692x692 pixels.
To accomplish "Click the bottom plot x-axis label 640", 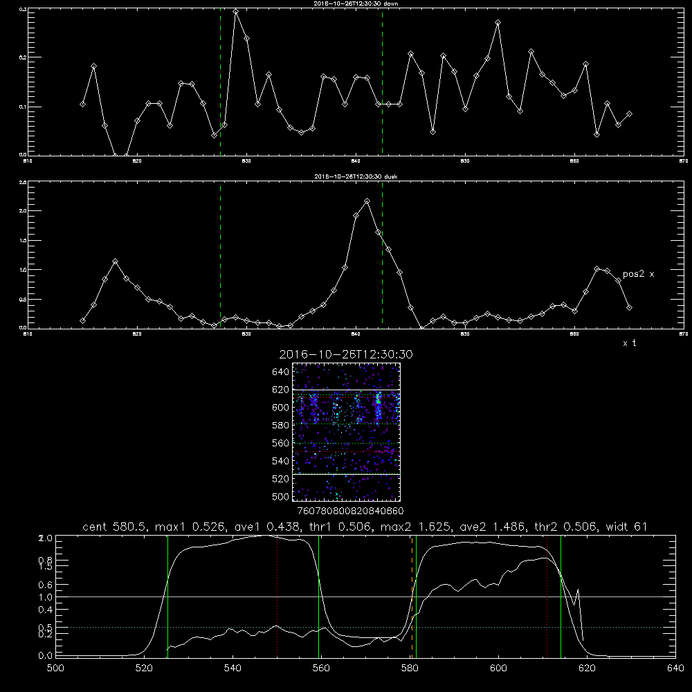I will coord(675,668).
